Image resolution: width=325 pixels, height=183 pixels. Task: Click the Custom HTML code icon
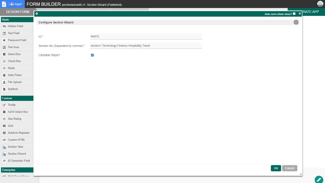[x=4, y=140]
